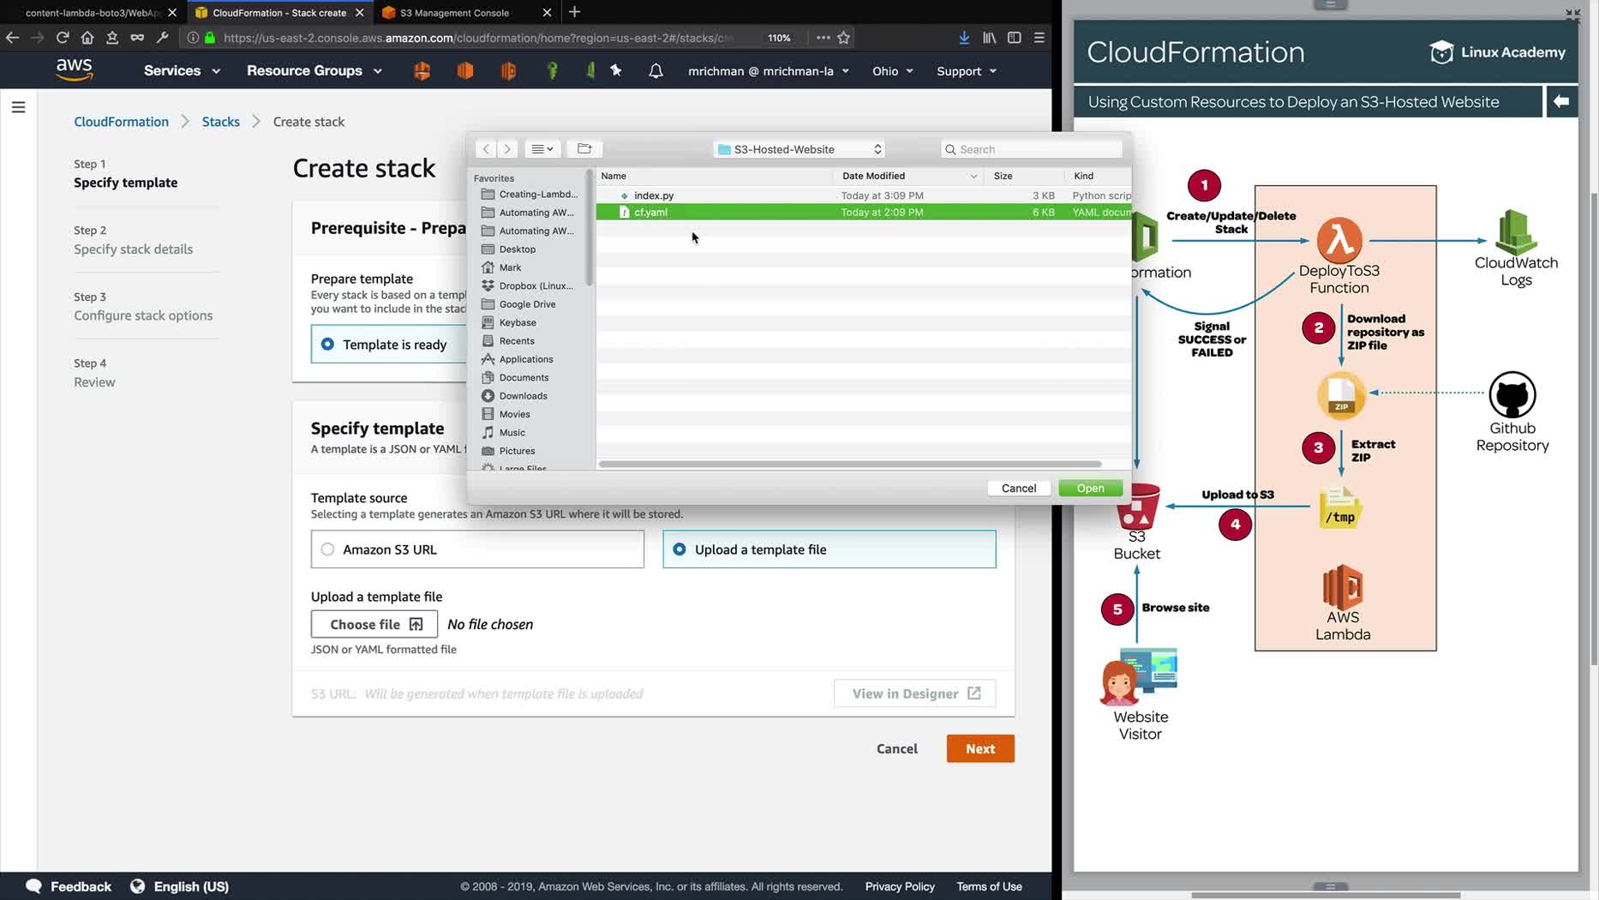
Task: Reload the CloudFormation page
Action: pyautogui.click(x=63, y=38)
